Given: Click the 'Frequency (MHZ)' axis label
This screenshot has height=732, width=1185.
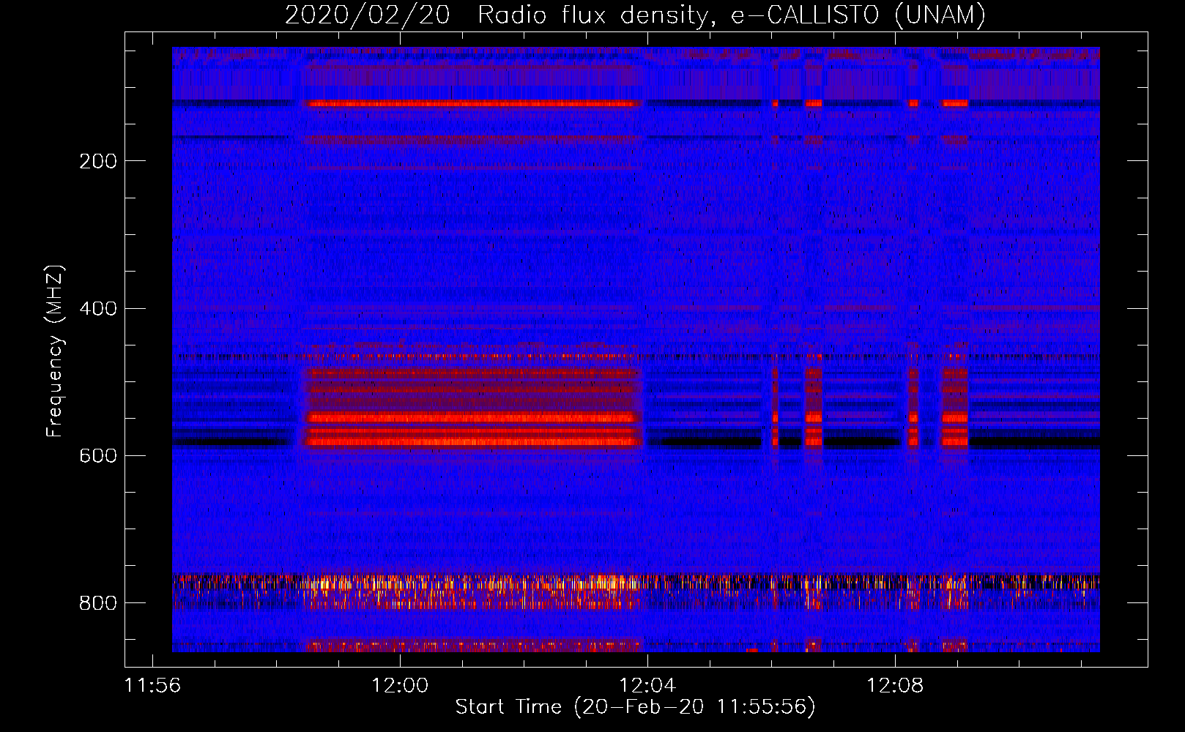Looking at the screenshot, I should click(55, 351).
